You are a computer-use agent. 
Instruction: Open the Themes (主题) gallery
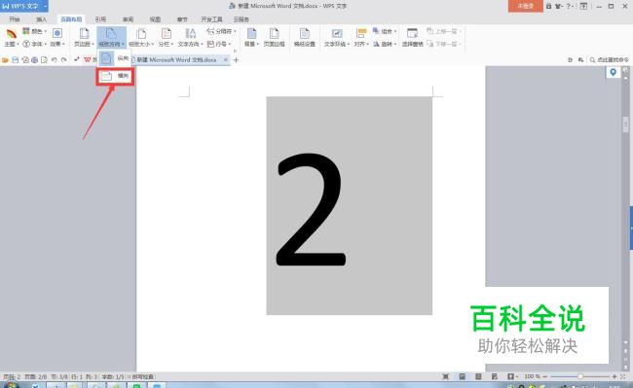click(x=12, y=38)
